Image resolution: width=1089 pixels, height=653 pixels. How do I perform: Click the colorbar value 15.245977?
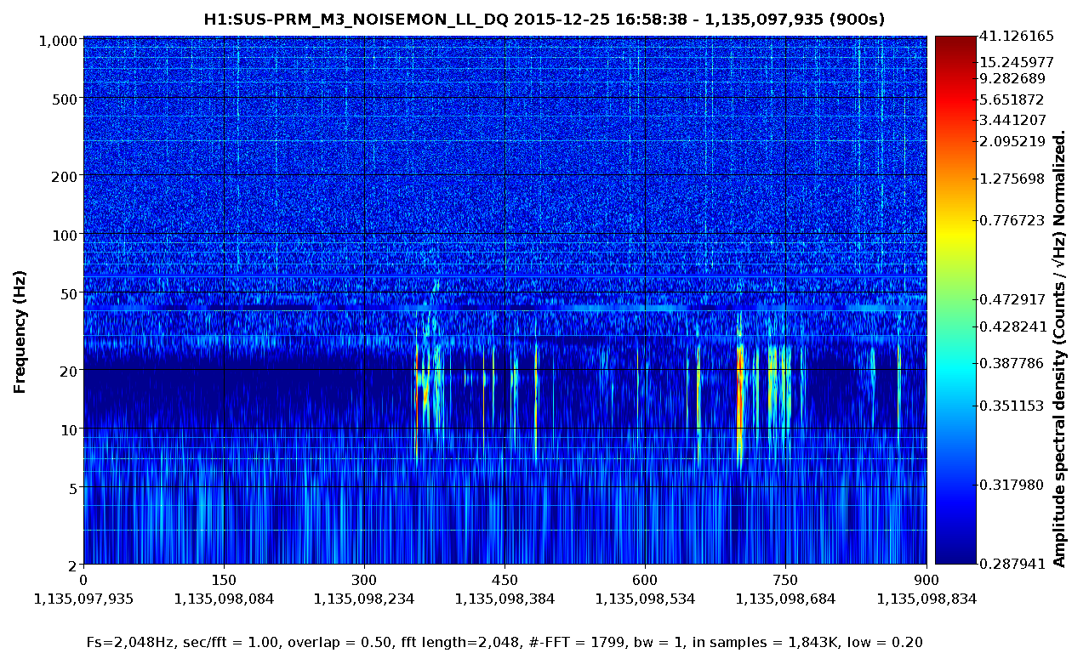(1016, 62)
